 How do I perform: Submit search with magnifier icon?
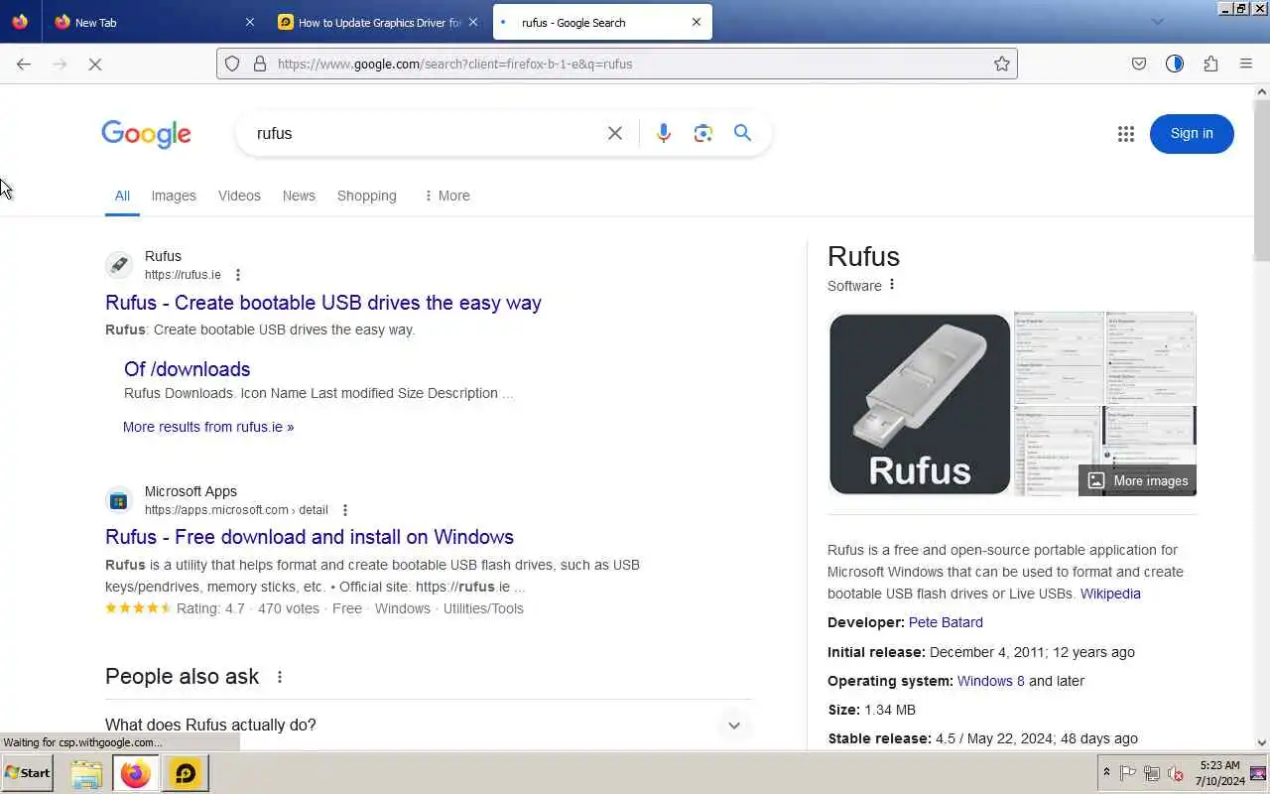coord(742,133)
